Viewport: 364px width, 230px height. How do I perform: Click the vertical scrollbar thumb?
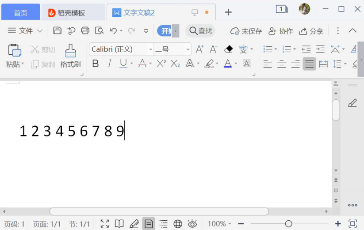click(x=336, y=110)
